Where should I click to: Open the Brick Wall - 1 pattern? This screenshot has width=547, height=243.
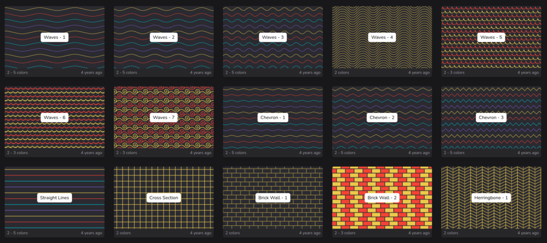[272, 198]
